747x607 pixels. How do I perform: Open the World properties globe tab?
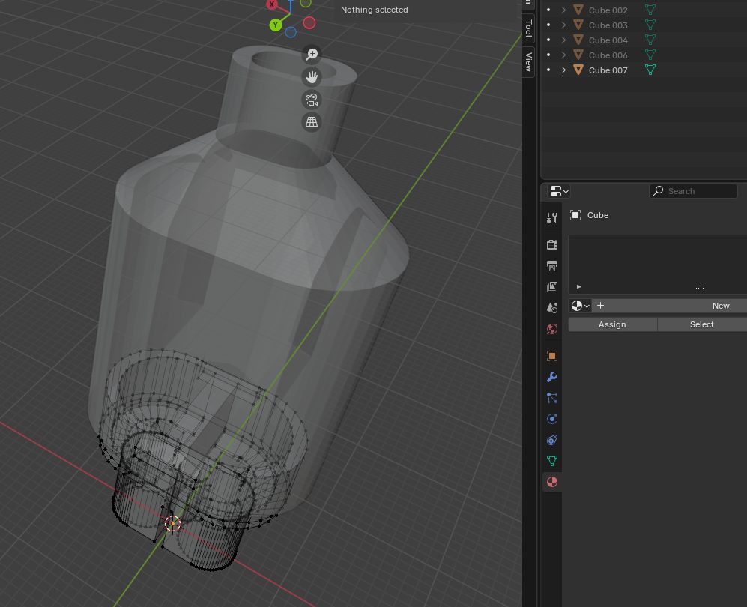tap(552, 329)
